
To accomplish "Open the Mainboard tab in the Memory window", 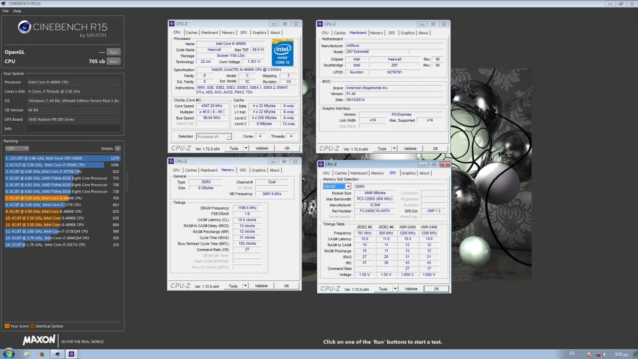I will point(209,170).
